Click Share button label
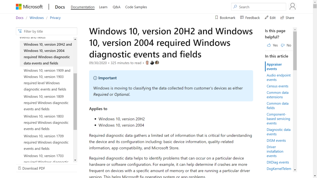Image resolution: width=317 pixels, height=178 pixels. coord(290,18)
